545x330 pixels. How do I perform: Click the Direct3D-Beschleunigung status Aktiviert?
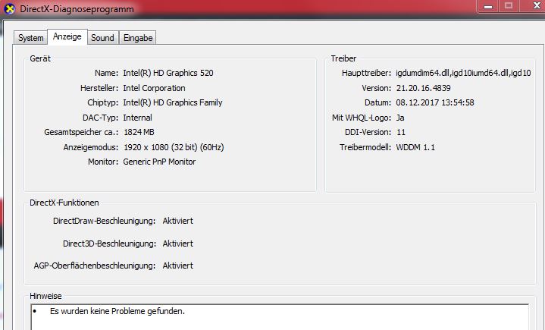(x=177, y=244)
